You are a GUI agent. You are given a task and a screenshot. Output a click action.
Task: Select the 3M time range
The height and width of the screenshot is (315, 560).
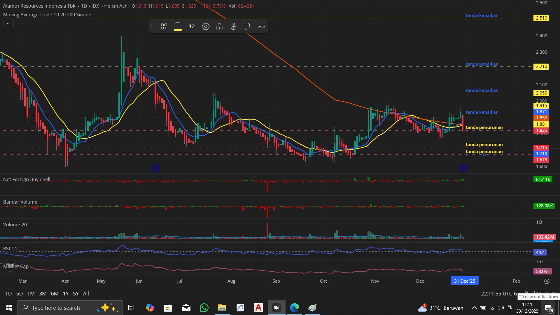click(x=43, y=294)
